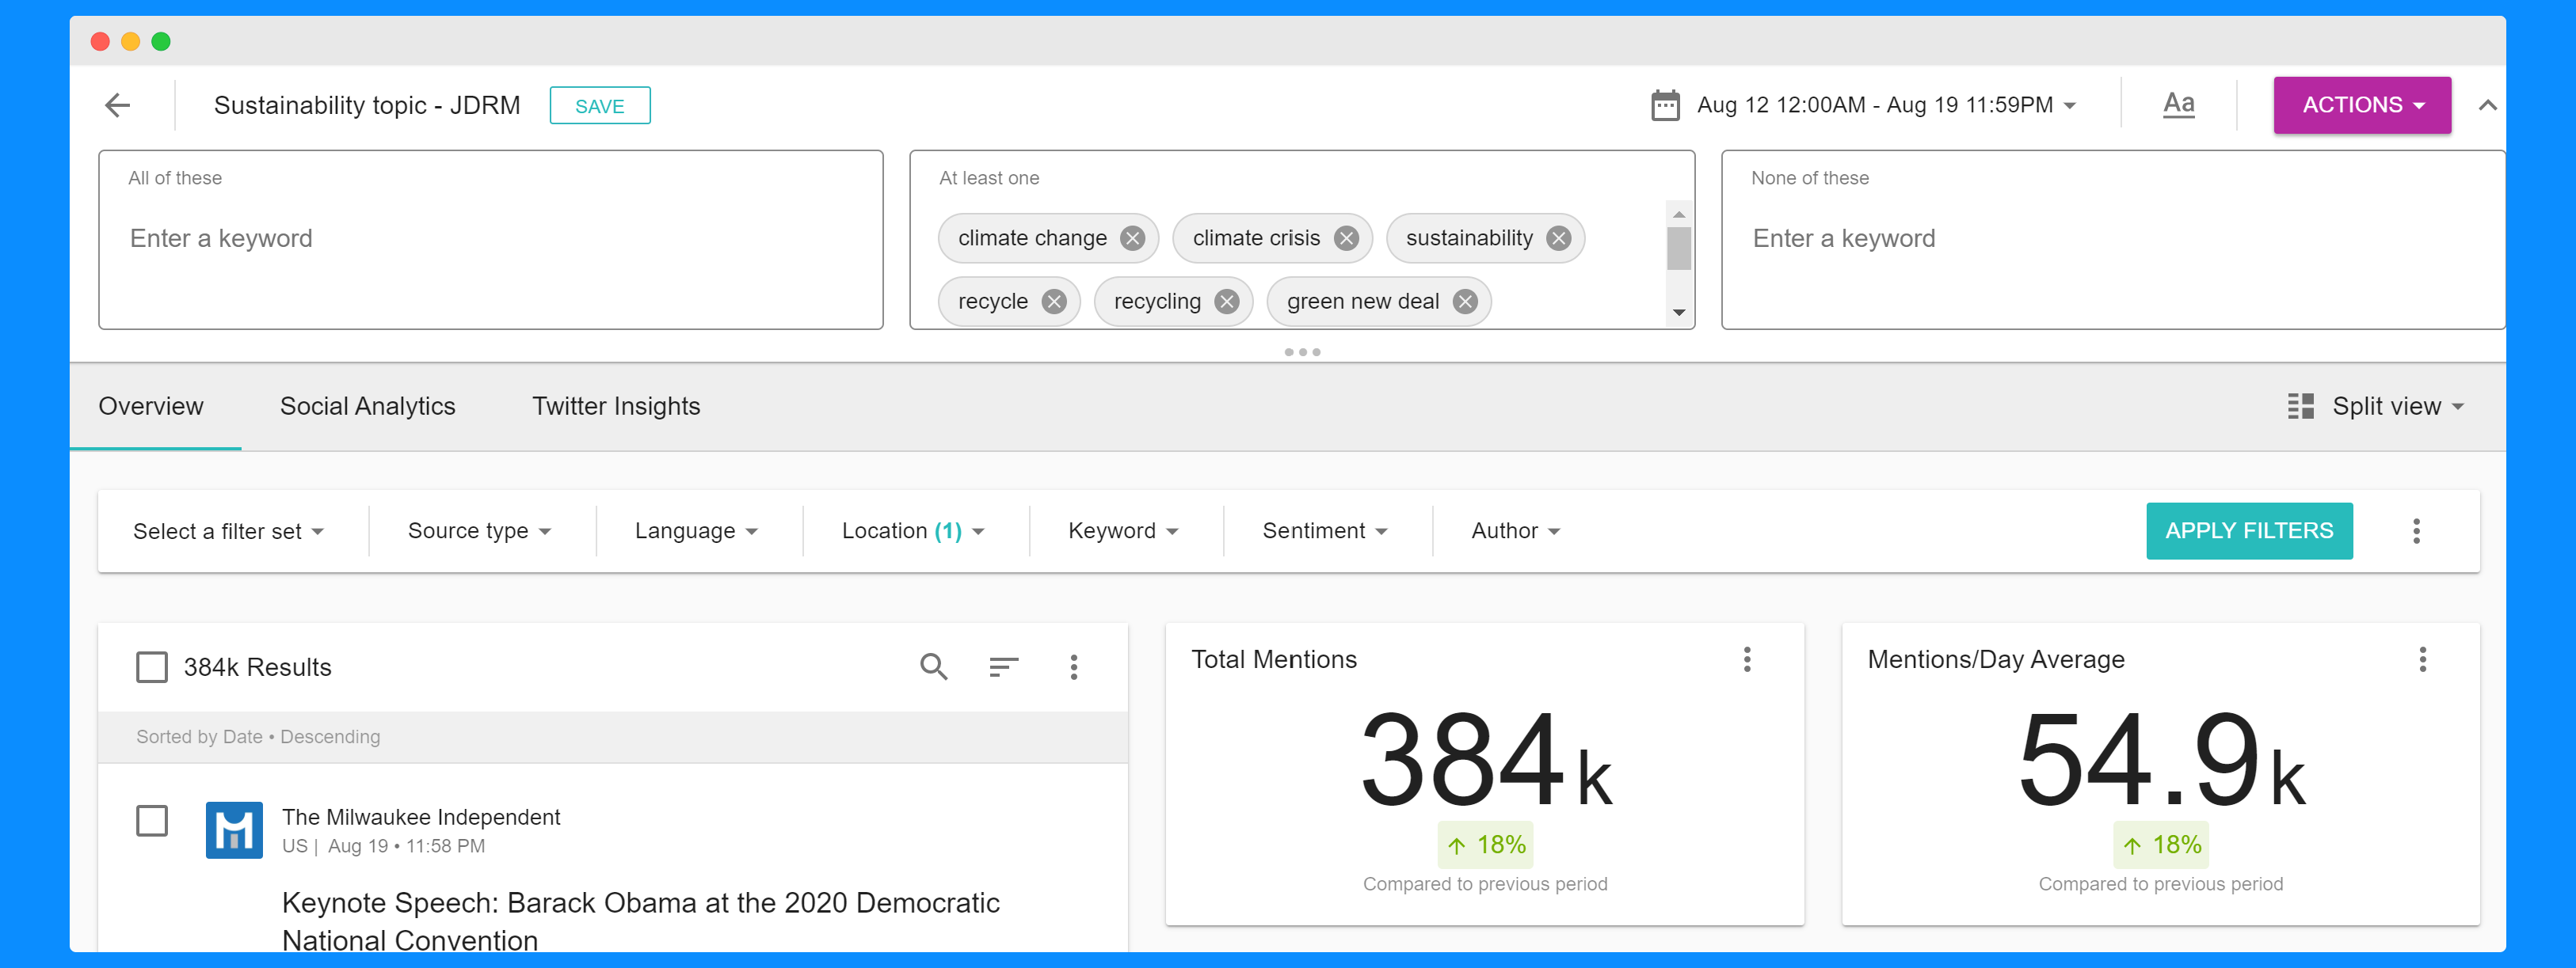
Task: Open the date range dropdown
Action: tap(1886, 105)
